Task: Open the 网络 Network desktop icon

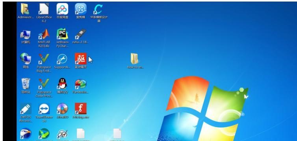Action: 26,59
